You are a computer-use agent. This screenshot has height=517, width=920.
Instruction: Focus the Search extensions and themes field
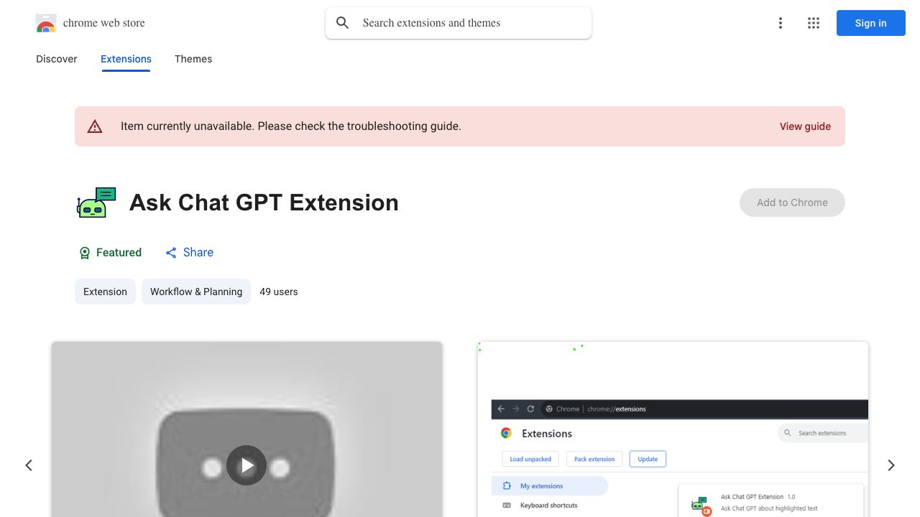tap(459, 23)
